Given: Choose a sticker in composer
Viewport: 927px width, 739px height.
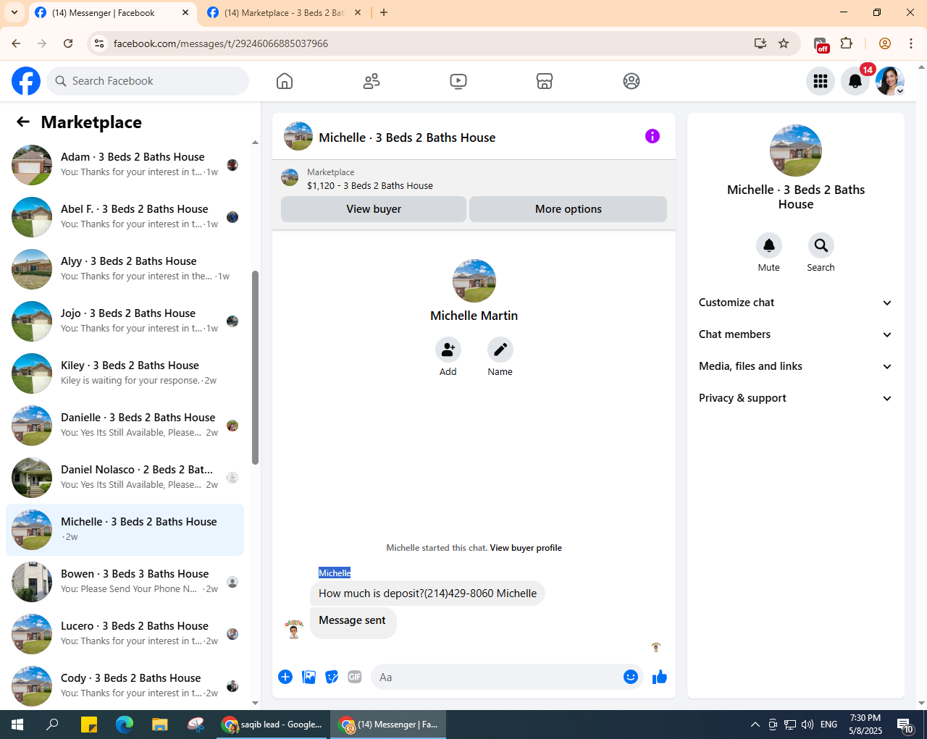Looking at the screenshot, I should point(332,677).
